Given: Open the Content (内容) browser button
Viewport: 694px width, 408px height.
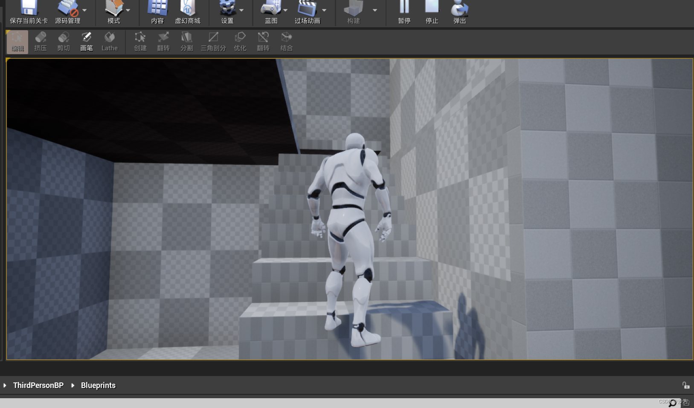Looking at the screenshot, I should click(x=157, y=12).
